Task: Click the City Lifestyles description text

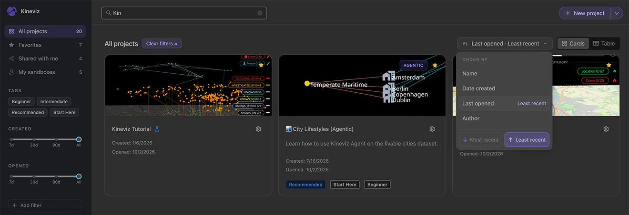Action: 362,144
